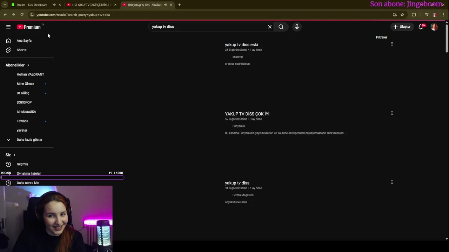Open channel ensomg
This screenshot has width=449, height=252.
click(237, 57)
